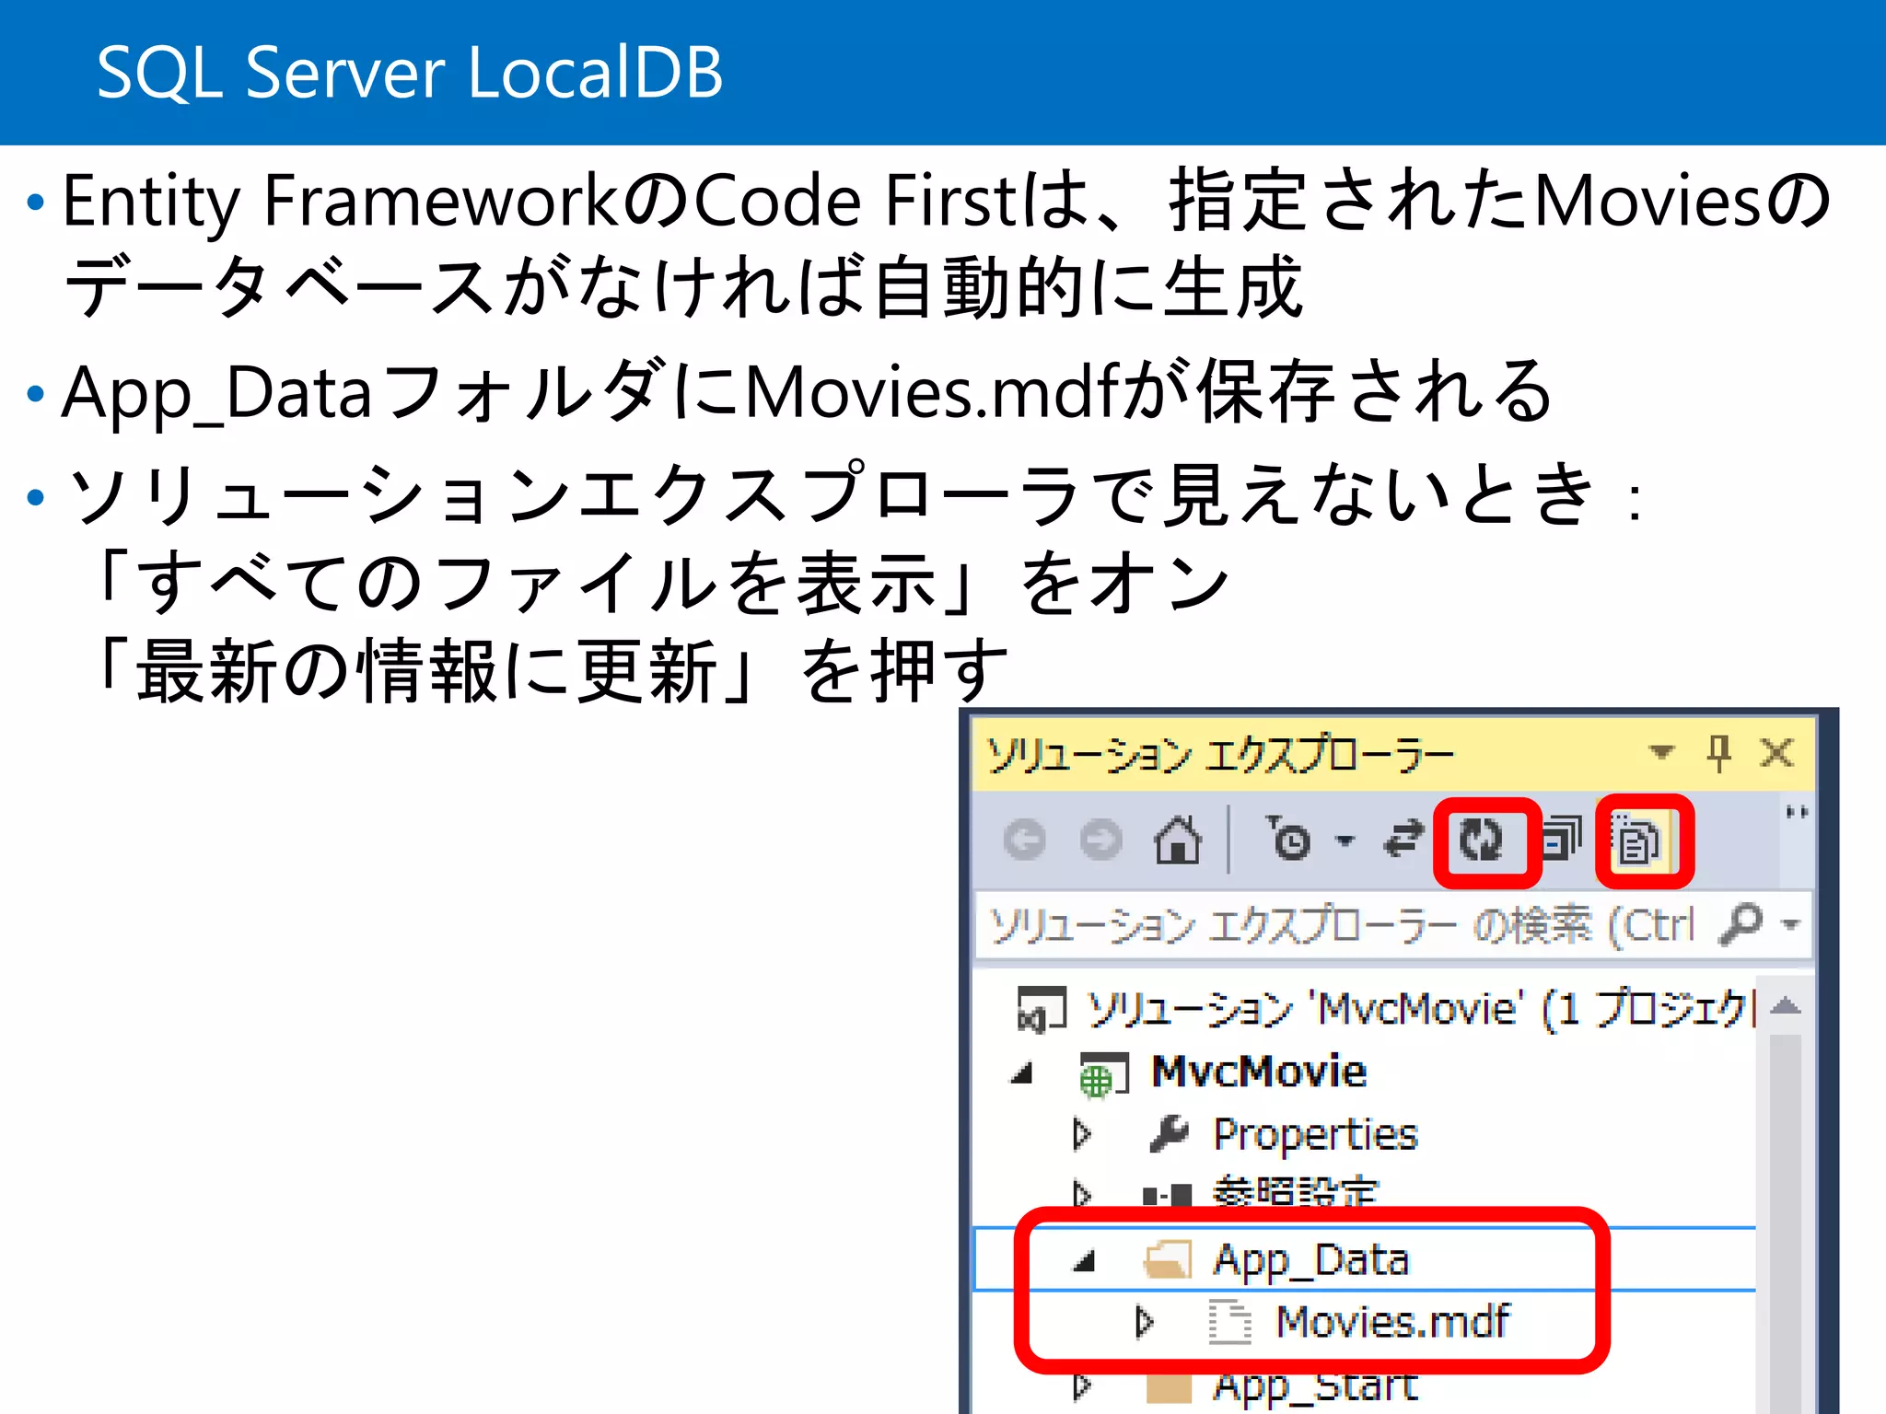Collapse the App_Data folder
This screenshot has height=1414, width=1886.
click(x=1085, y=1260)
